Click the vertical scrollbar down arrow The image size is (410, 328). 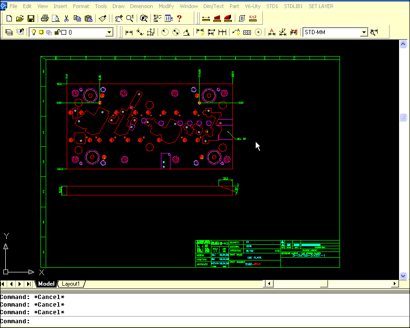pyautogui.click(x=403, y=276)
